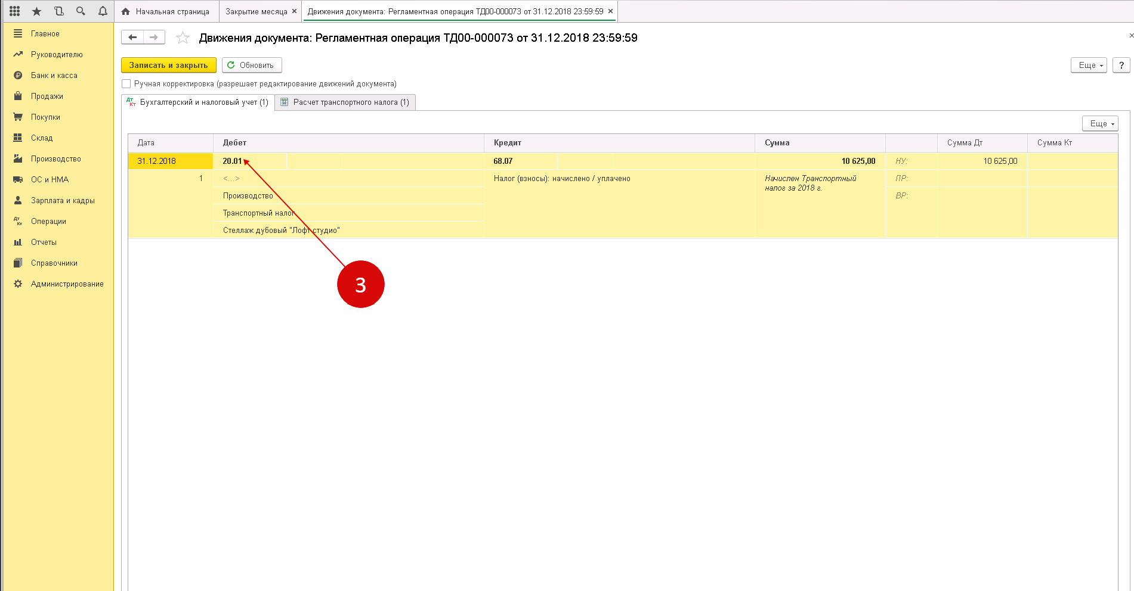Click Записать и закрыть button
The height and width of the screenshot is (591, 1134).
(x=168, y=66)
